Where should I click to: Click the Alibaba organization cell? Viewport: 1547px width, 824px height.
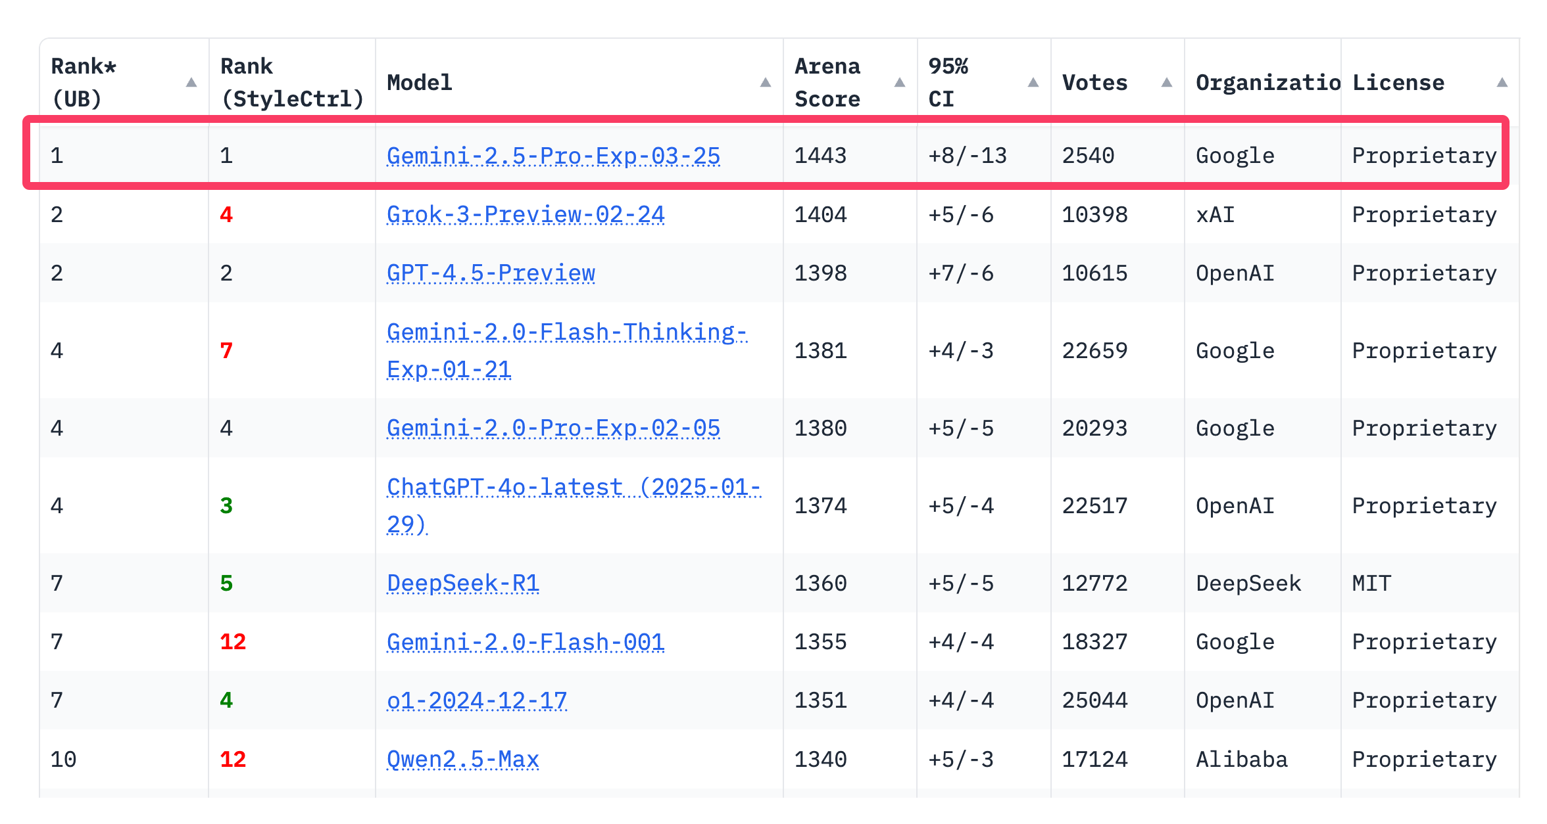(1241, 760)
